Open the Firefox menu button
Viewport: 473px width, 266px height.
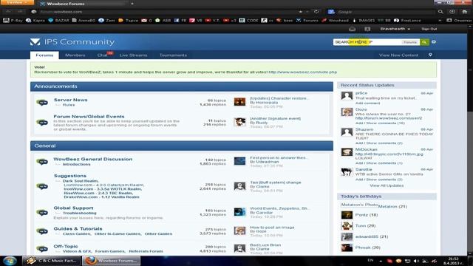(16, 2)
